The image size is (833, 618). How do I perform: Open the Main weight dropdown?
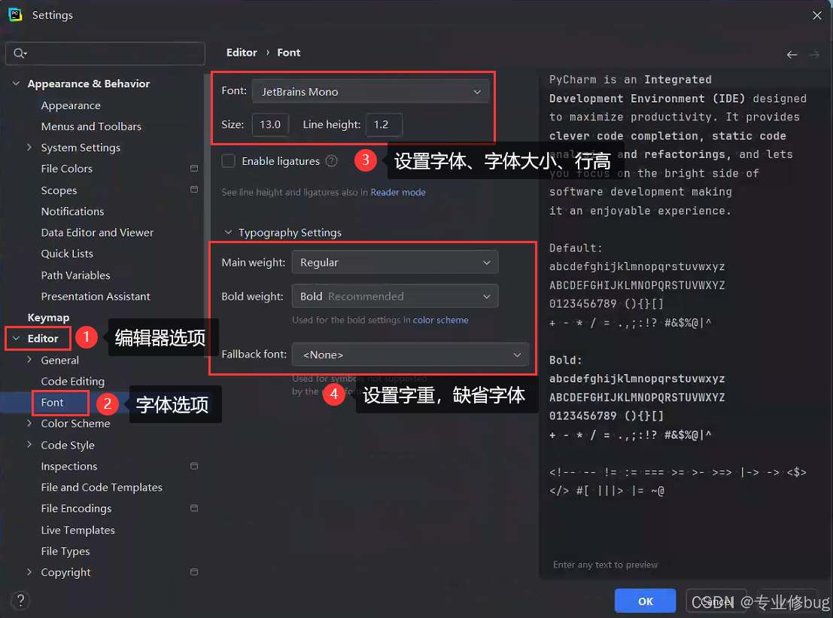[395, 263]
